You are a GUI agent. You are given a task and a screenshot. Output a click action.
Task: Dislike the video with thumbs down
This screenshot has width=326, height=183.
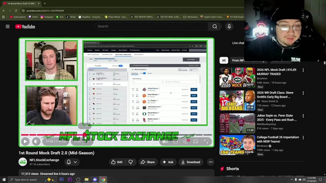[x=131, y=162]
